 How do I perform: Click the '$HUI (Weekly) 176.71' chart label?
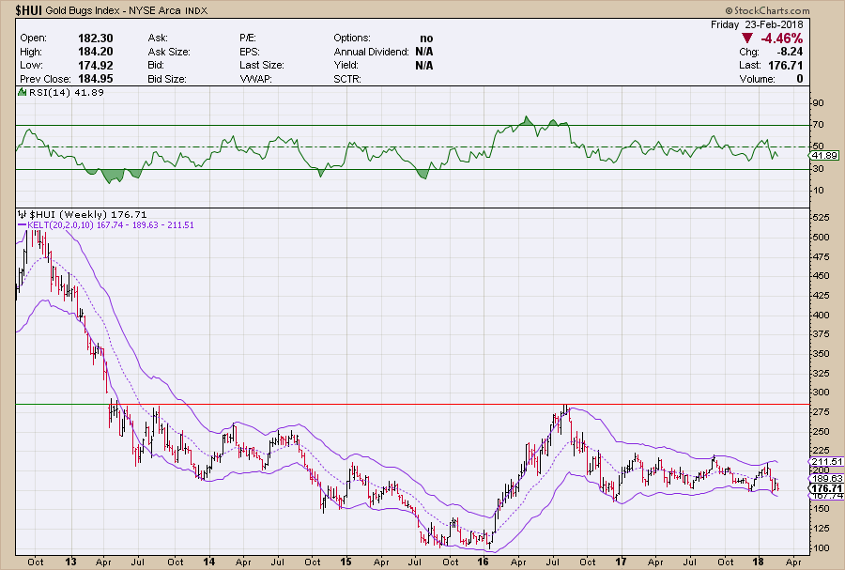(88, 214)
